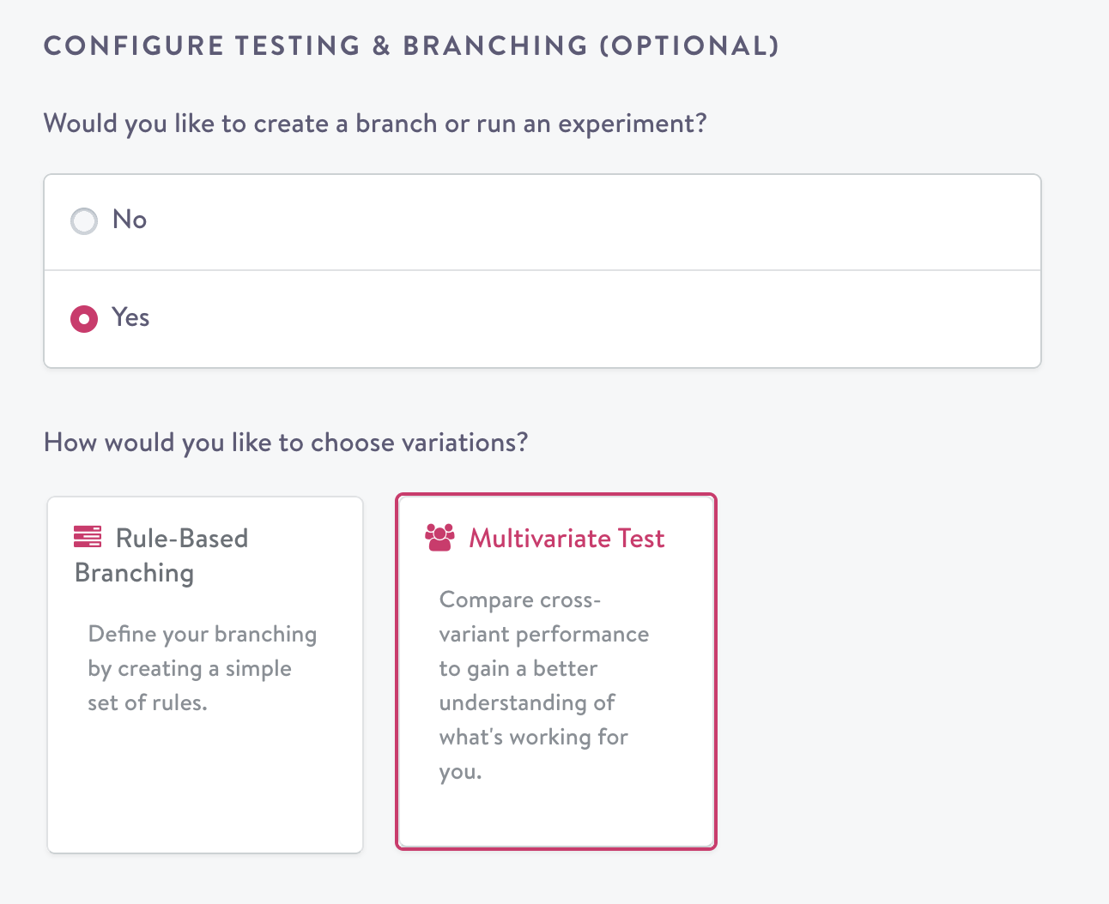Screen dimensions: 1109x904
Task: Click the "Compare cross-variant performance" description text
Action: pyautogui.click(x=543, y=618)
